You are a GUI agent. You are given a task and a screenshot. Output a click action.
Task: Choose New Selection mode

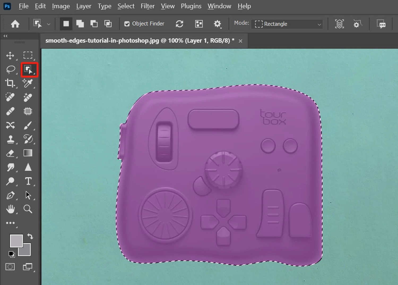(x=66, y=24)
